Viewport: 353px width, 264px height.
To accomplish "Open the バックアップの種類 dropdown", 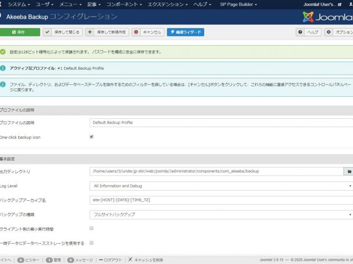I will click(221, 215).
